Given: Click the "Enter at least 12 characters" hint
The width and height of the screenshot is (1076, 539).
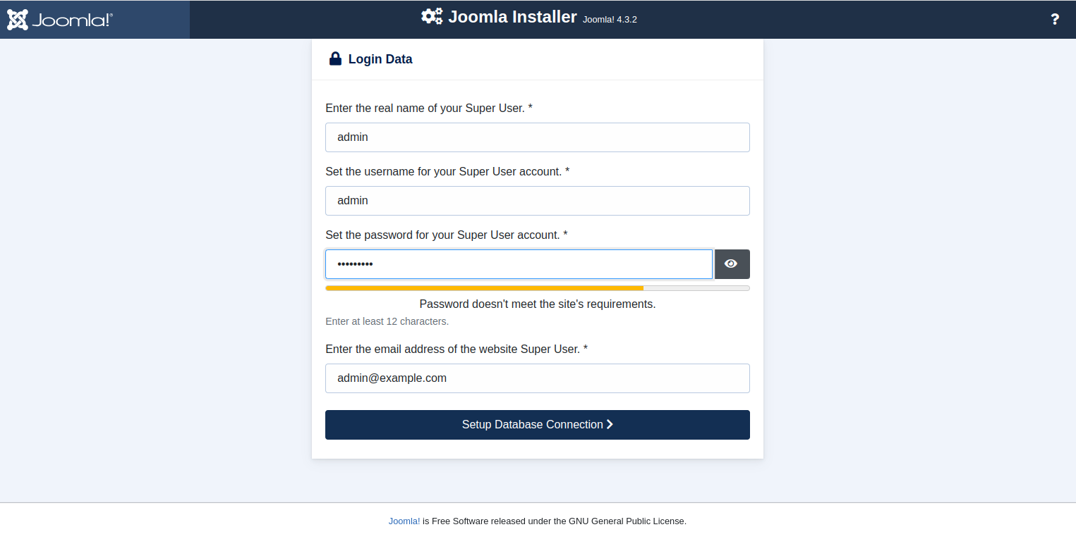Looking at the screenshot, I should [x=387, y=321].
